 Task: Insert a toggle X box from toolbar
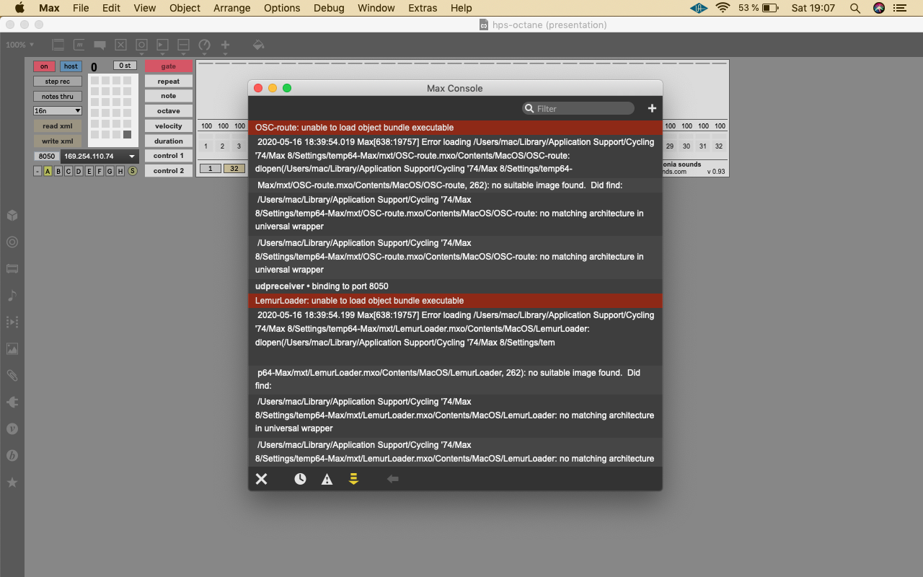[120, 45]
